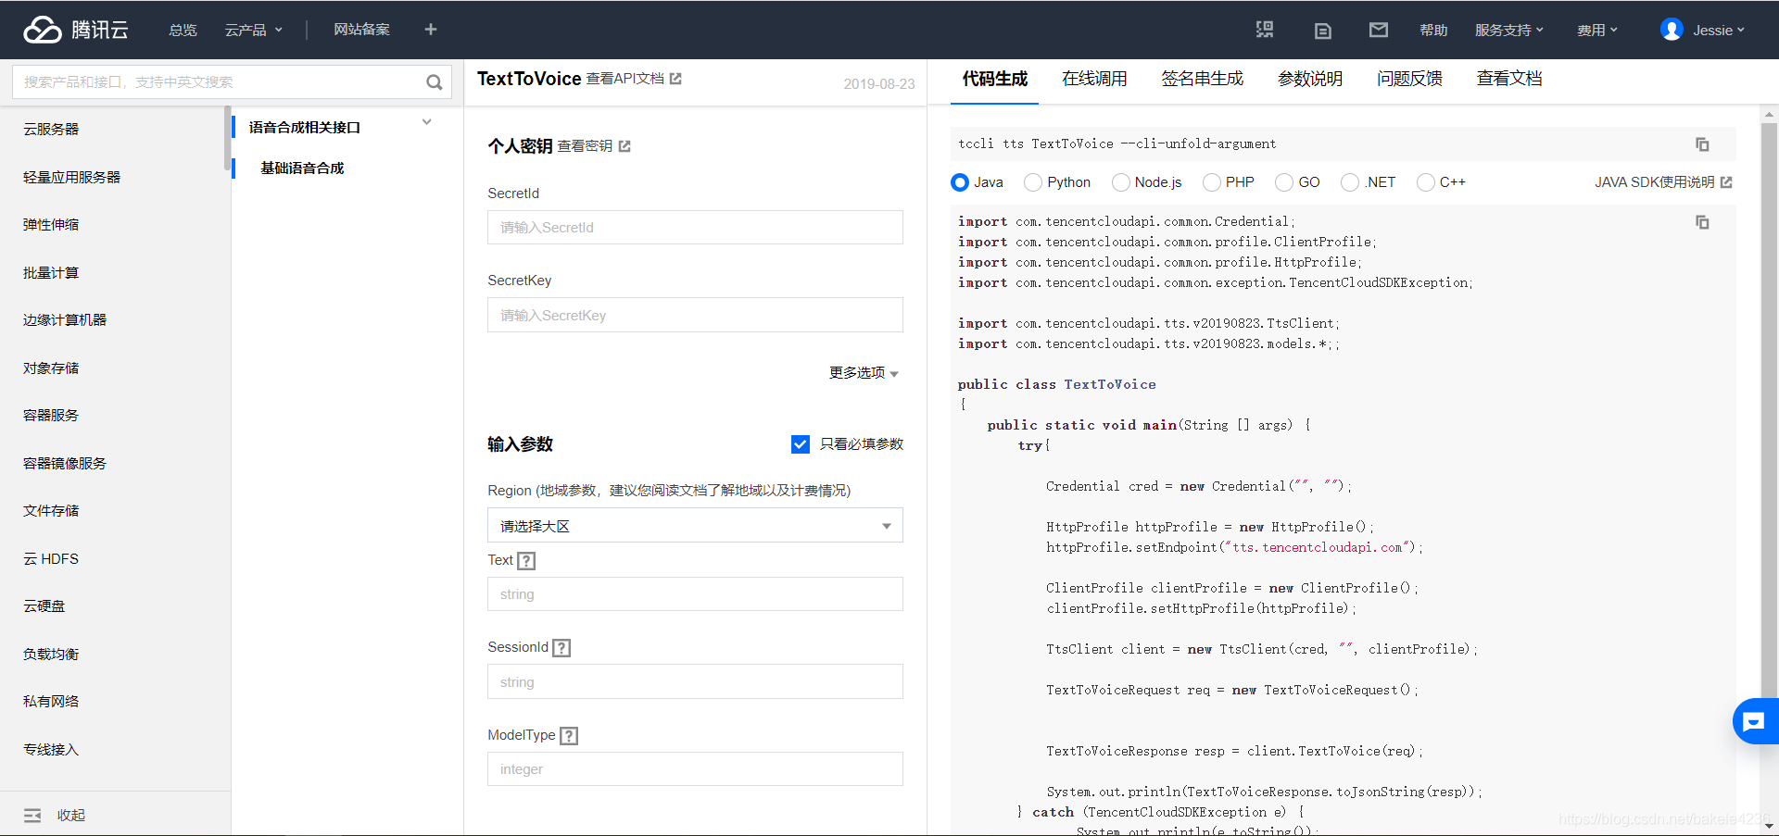The height and width of the screenshot is (836, 1779).
Task: Select the C++ radio button
Action: pyautogui.click(x=1426, y=182)
